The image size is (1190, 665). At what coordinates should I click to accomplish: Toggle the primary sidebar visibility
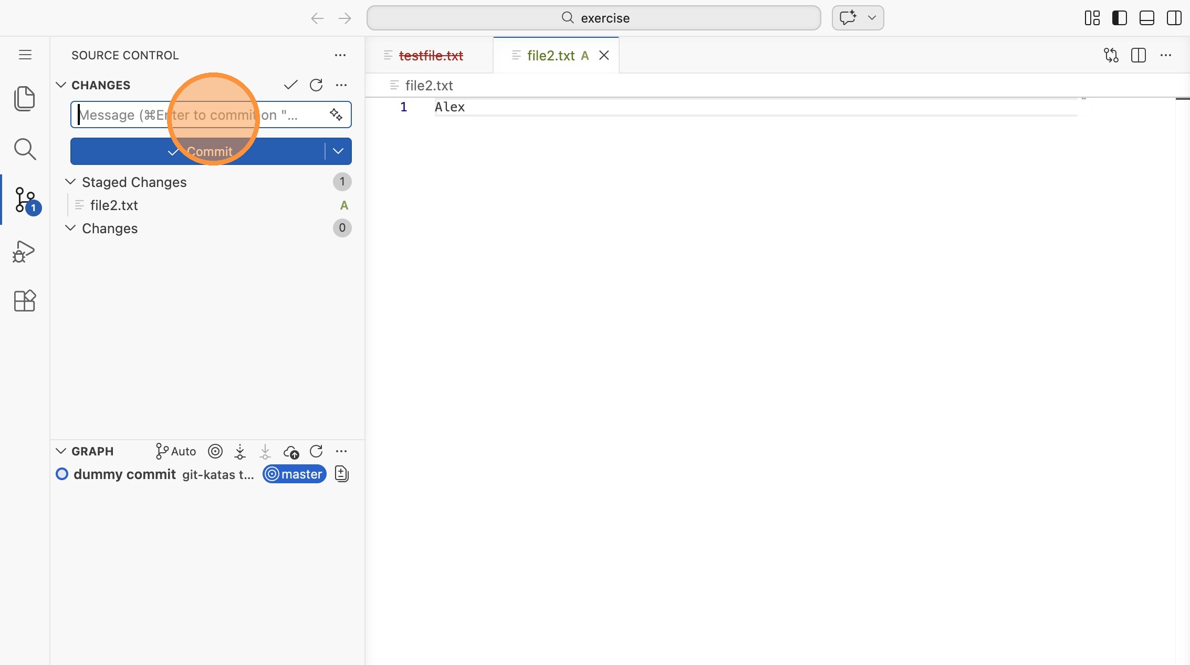pos(1119,18)
